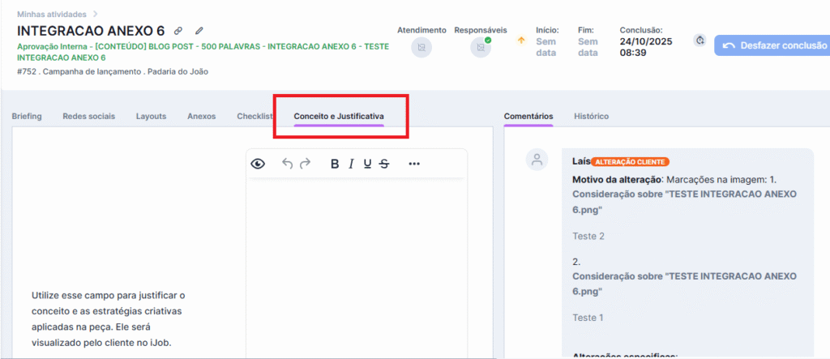The width and height of the screenshot is (830, 359).
Task: Toggle italic formatting in the editor
Action: [x=351, y=164]
